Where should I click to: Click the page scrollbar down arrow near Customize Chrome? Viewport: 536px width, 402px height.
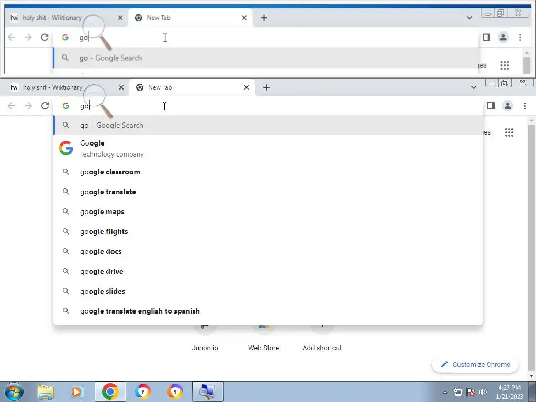tap(531, 376)
